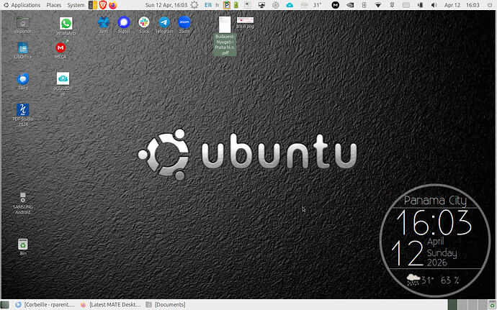Screen dimensions: 497x310
Task: Open the MEGA desktop shortcut
Action: tap(61, 50)
